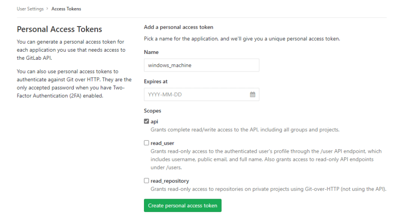
Task: Click the Add a personal access token heading
Action: [x=179, y=27]
